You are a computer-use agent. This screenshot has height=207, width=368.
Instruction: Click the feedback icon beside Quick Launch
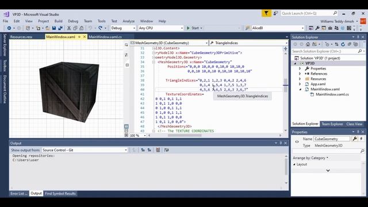pos(275,13)
